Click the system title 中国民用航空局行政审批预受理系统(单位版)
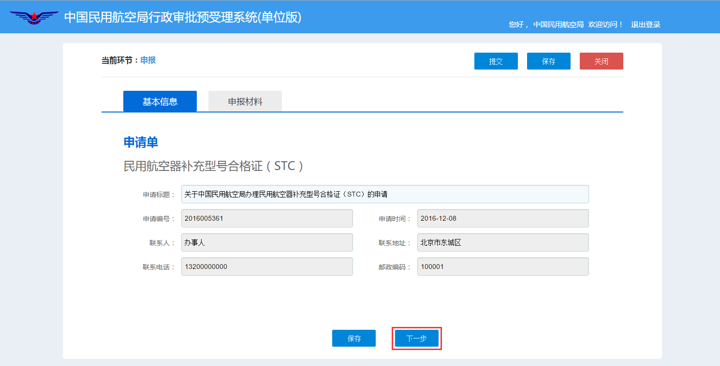The height and width of the screenshot is (366, 720). click(183, 17)
